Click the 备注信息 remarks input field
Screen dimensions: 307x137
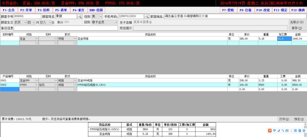pos(66,28)
